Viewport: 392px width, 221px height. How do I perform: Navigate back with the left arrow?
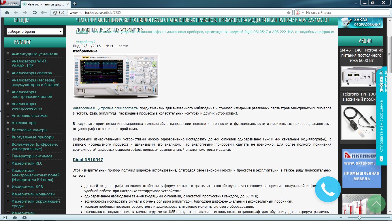(16, 13)
